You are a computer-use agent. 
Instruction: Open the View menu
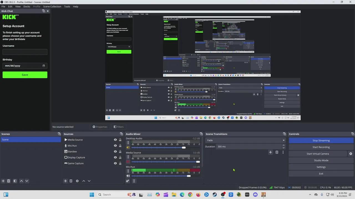18,6
